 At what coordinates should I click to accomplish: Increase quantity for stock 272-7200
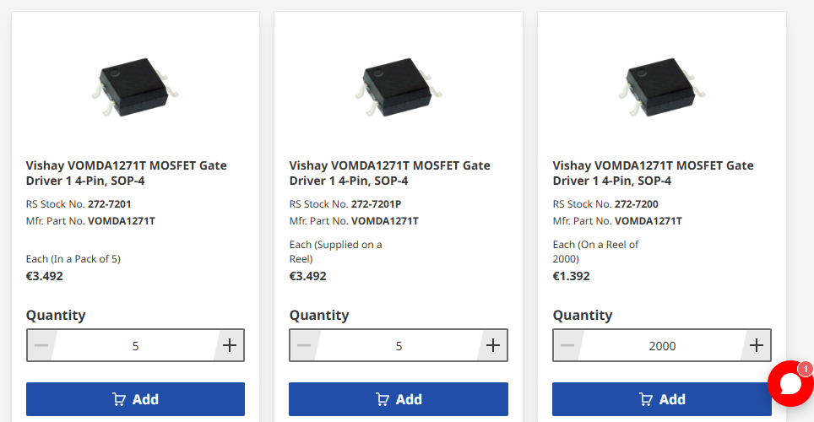[x=757, y=345]
